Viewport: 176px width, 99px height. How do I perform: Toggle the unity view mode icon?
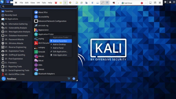[x=107, y=3]
